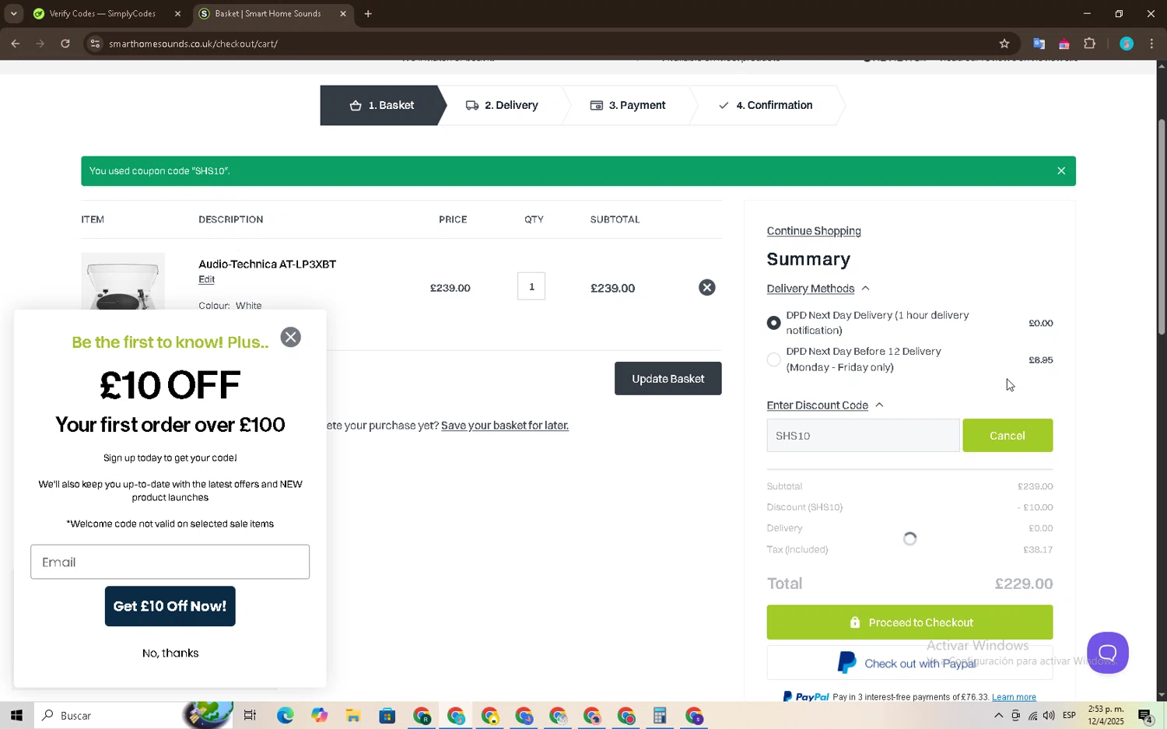This screenshot has width=1167, height=729.
Task: Open Windows Start menu
Action: point(16,716)
